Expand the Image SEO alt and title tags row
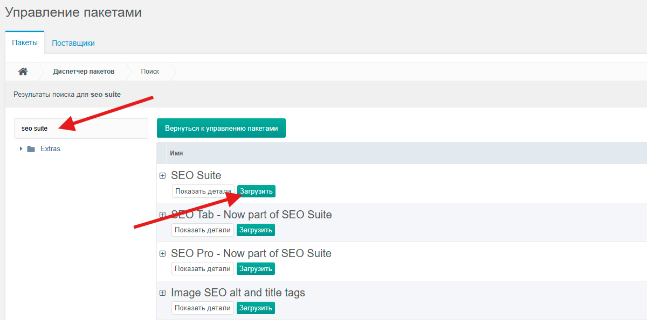Screen dimensions: 647x320 (162, 293)
